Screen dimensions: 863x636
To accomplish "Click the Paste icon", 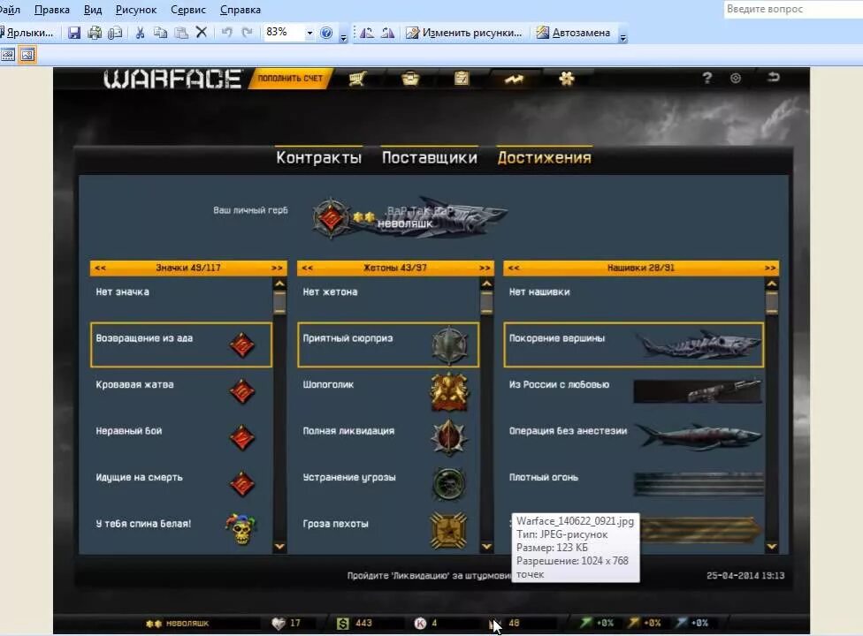I will pos(181,33).
